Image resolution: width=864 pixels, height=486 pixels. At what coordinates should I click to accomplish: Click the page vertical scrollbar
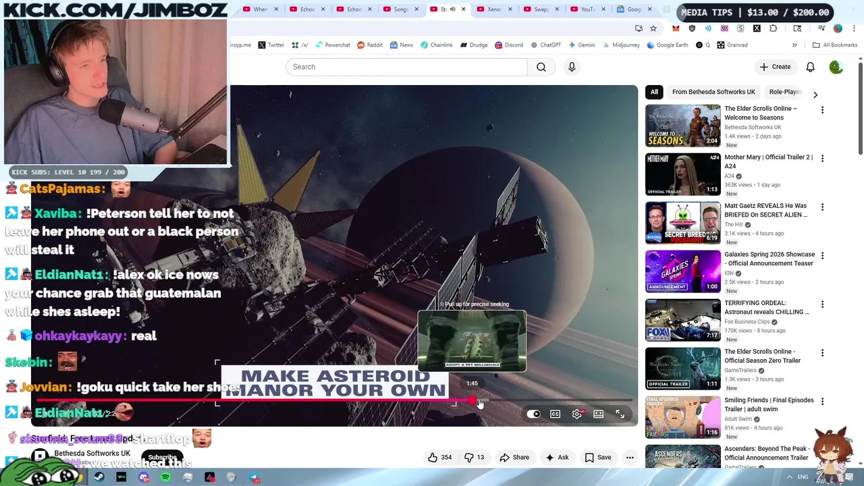860,108
